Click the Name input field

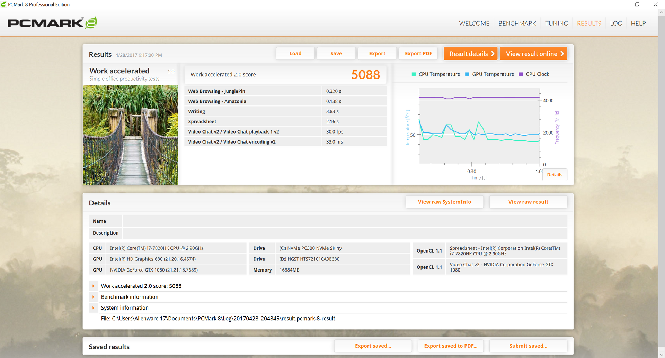(345, 221)
